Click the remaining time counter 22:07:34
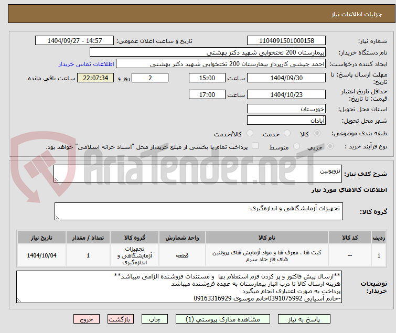Image resolution: width=396 pixels, height=333 pixels. coord(95,78)
